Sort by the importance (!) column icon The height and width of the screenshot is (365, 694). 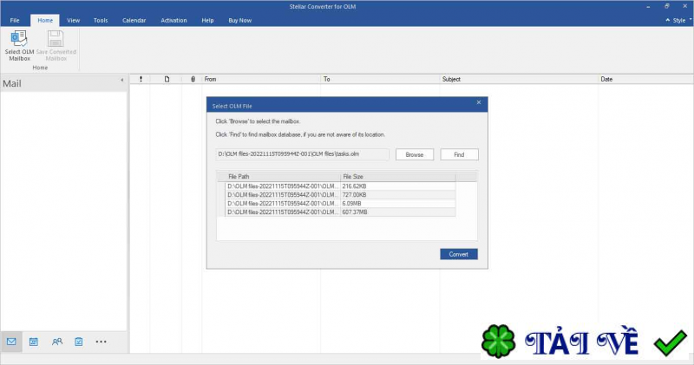point(141,79)
